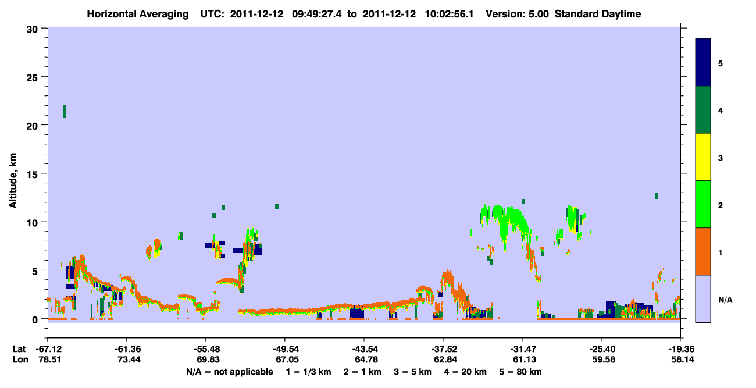This screenshot has height=388, width=756.
Task: Click the colorbar label '2'
Action: coord(721,205)
